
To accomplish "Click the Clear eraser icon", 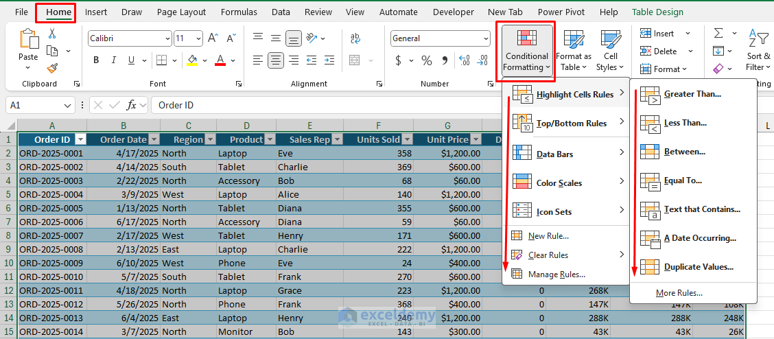I will point(718,68).
